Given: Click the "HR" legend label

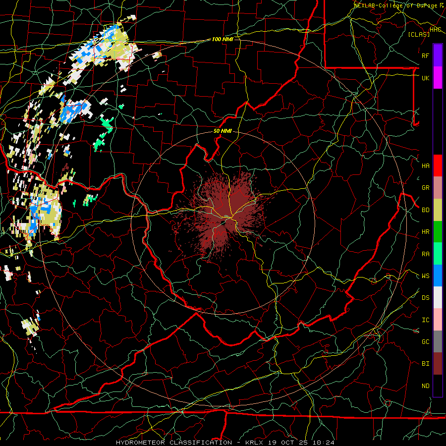Looking at the screenshot, I should pos(425,232).
